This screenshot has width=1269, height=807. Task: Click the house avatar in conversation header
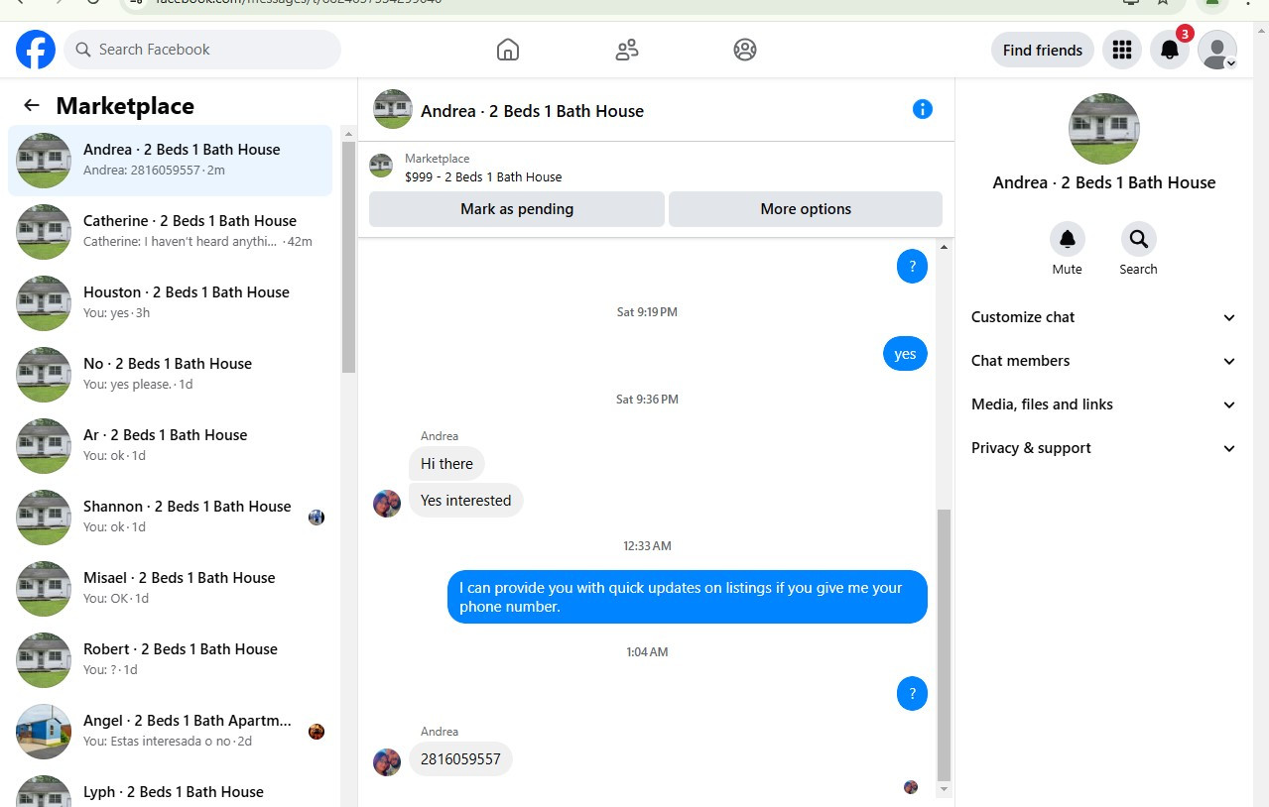[x=393, y=109]
